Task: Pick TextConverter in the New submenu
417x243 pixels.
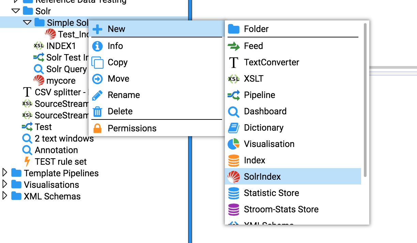Action: point(271,62)
